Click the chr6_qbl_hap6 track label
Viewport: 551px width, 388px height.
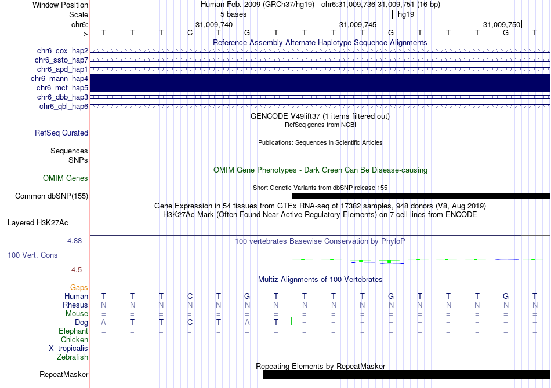pyautogui.click(x=64, y=107)
